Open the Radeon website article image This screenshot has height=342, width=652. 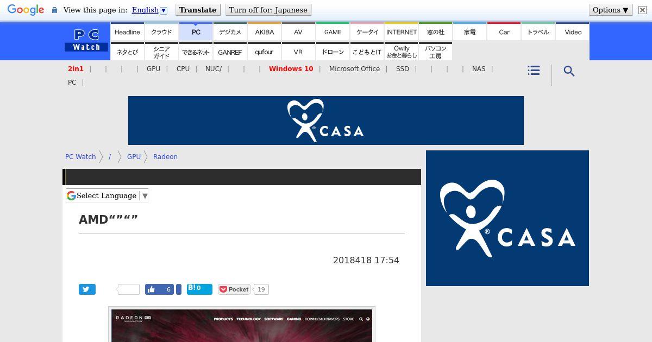pos(242,325)
